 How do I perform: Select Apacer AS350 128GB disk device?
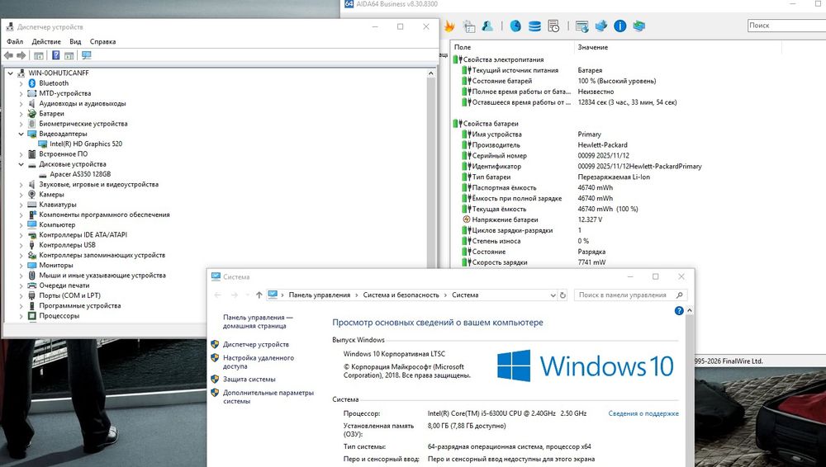point(80,174)
